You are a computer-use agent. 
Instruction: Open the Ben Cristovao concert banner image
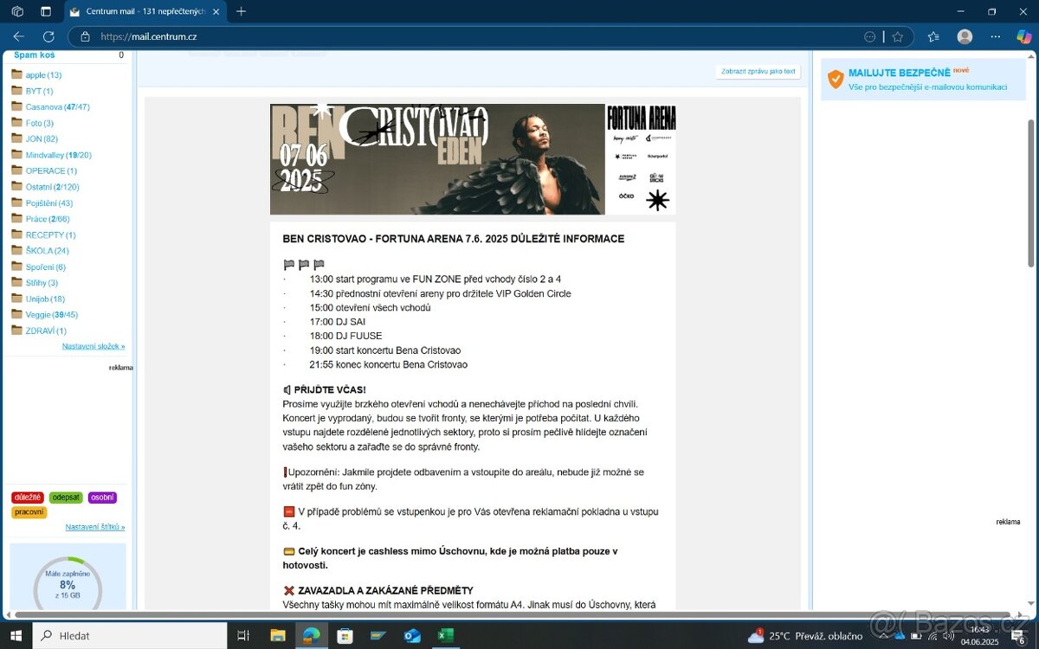(473, 159)
